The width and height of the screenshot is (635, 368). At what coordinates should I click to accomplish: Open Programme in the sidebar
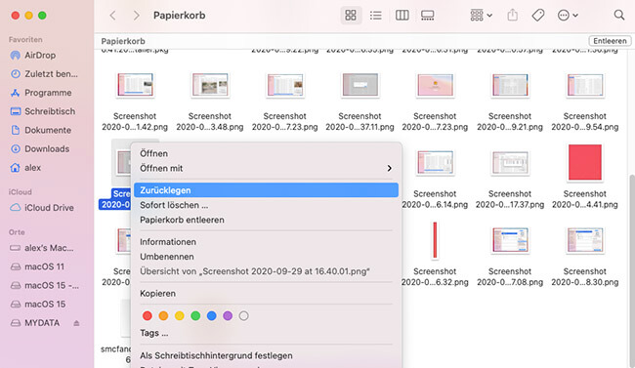40,93
